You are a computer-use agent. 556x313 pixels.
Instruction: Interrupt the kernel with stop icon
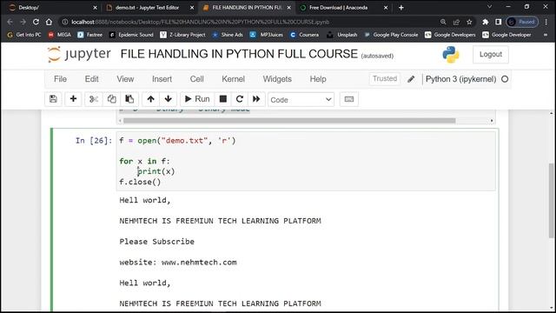[223, 99]
